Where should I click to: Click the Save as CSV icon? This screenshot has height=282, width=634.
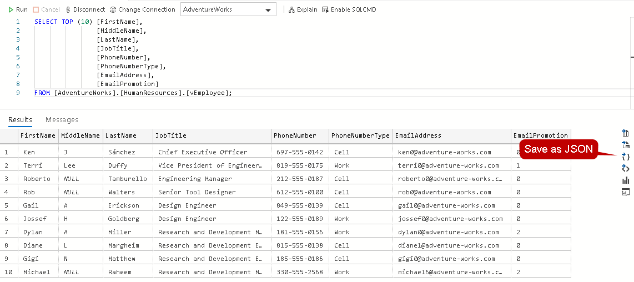(626, 133)
